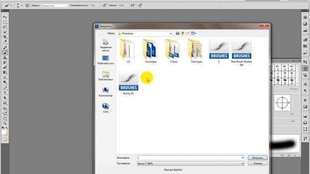Swap foreground and background colors
The height and width of the screenshot is (174, 310).
(6, 128)
